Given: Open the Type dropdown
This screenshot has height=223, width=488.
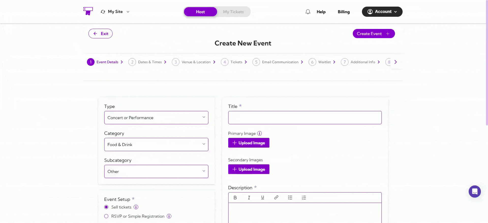Looking at the screenshot, I should (156, 118).
